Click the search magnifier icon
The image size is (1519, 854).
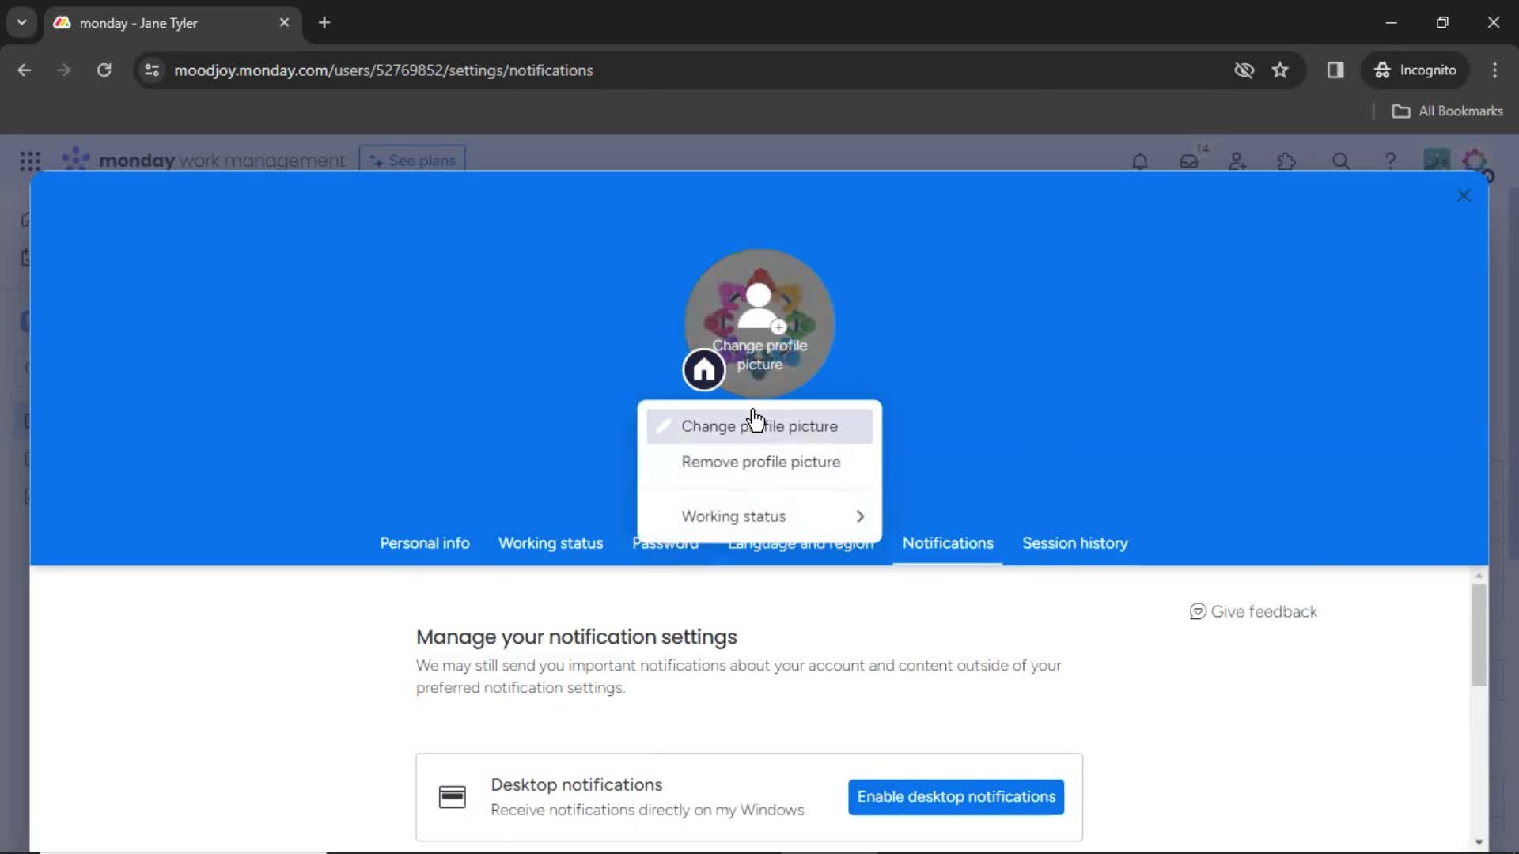(x=1341, y=161)
